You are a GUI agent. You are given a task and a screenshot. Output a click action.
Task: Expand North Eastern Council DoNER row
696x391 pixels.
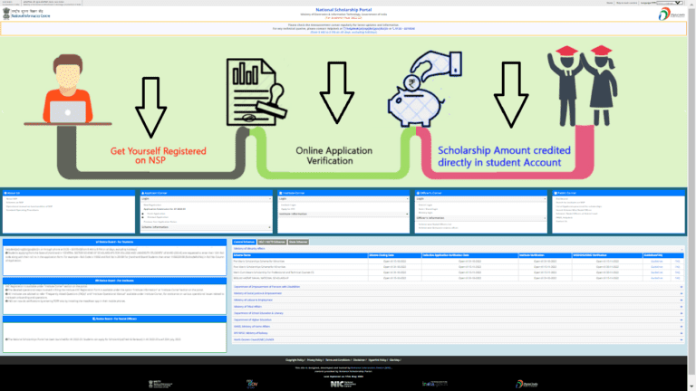pyautogui.click(x=458, y=339)
